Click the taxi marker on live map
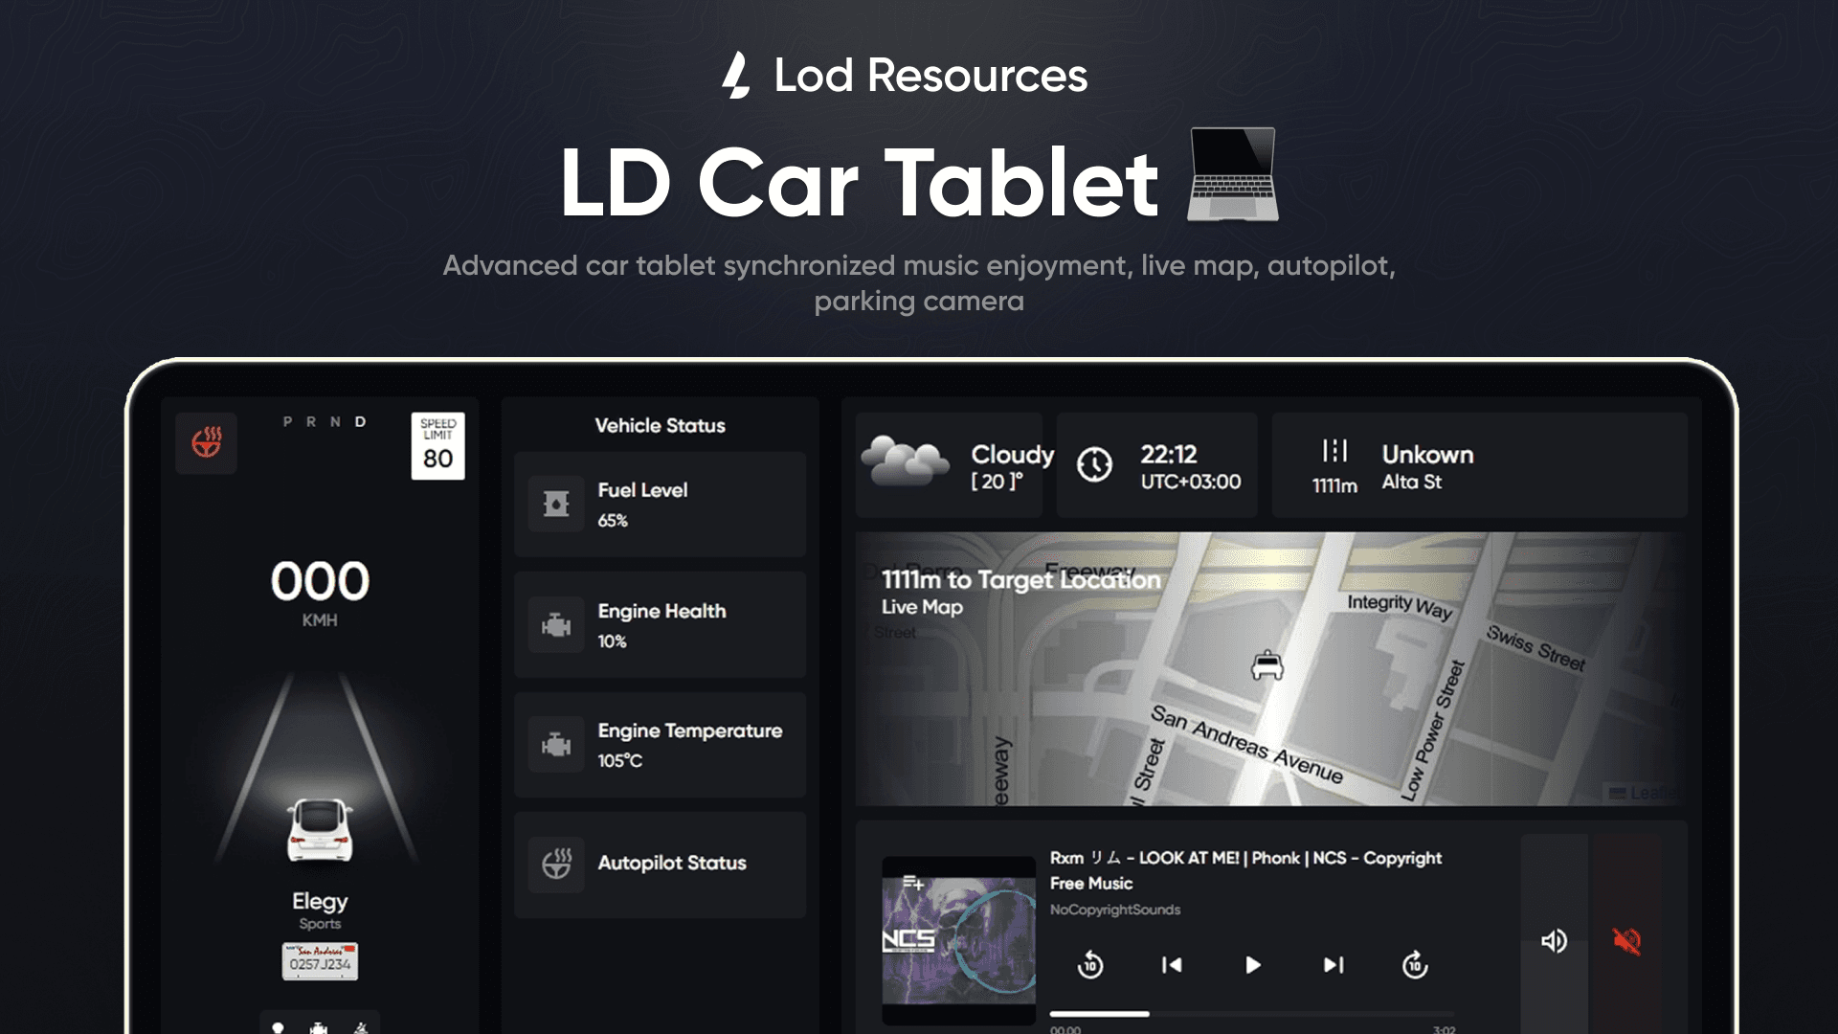Viewport: 1838px width, 1034px height. (x=1267, y=664)
